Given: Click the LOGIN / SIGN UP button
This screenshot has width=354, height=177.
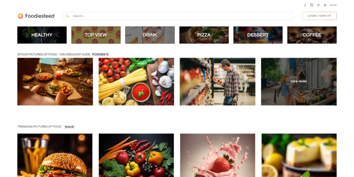Looking at the screenshot, I should 319,16.
